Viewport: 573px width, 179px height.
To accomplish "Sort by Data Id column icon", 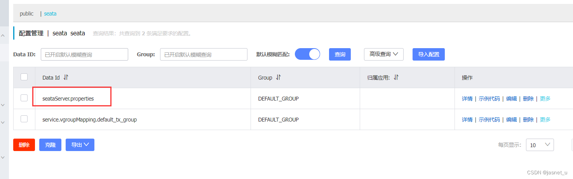I will (66, 78).
